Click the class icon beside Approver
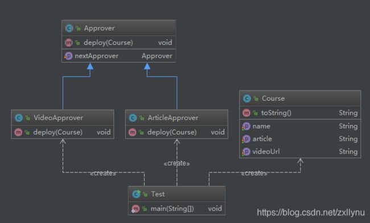 tap(69, 28)
